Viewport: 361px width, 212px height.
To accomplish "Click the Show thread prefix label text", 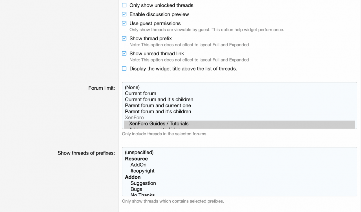I will 151,38.
